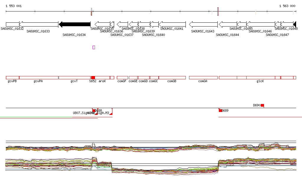The height and width of the screenshot is (180, 302).
Task: Click the SAOUHSC_01648 gene arrow
Action: point(287,24)
